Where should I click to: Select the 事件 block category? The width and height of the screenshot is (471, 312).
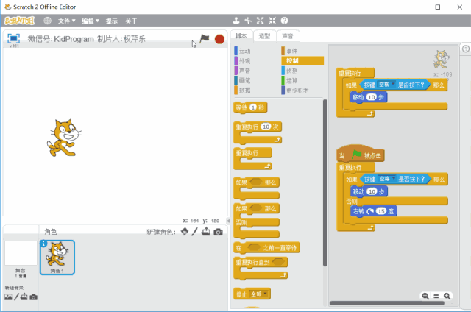tap(291, 51)
